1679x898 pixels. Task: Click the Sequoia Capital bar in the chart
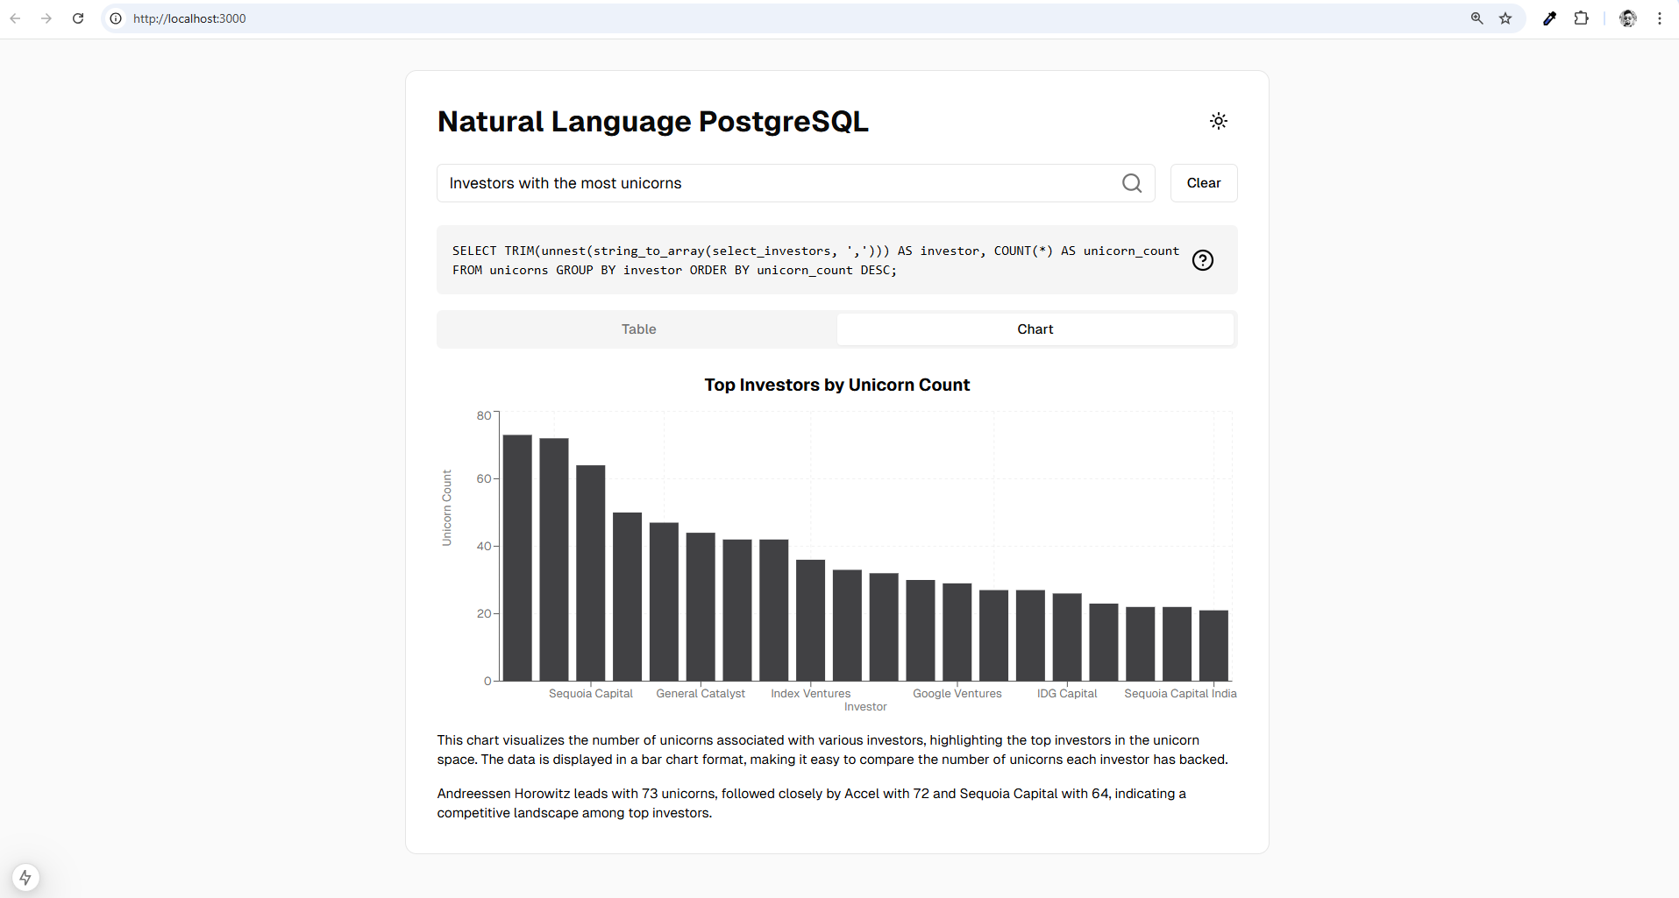[591, 573]
